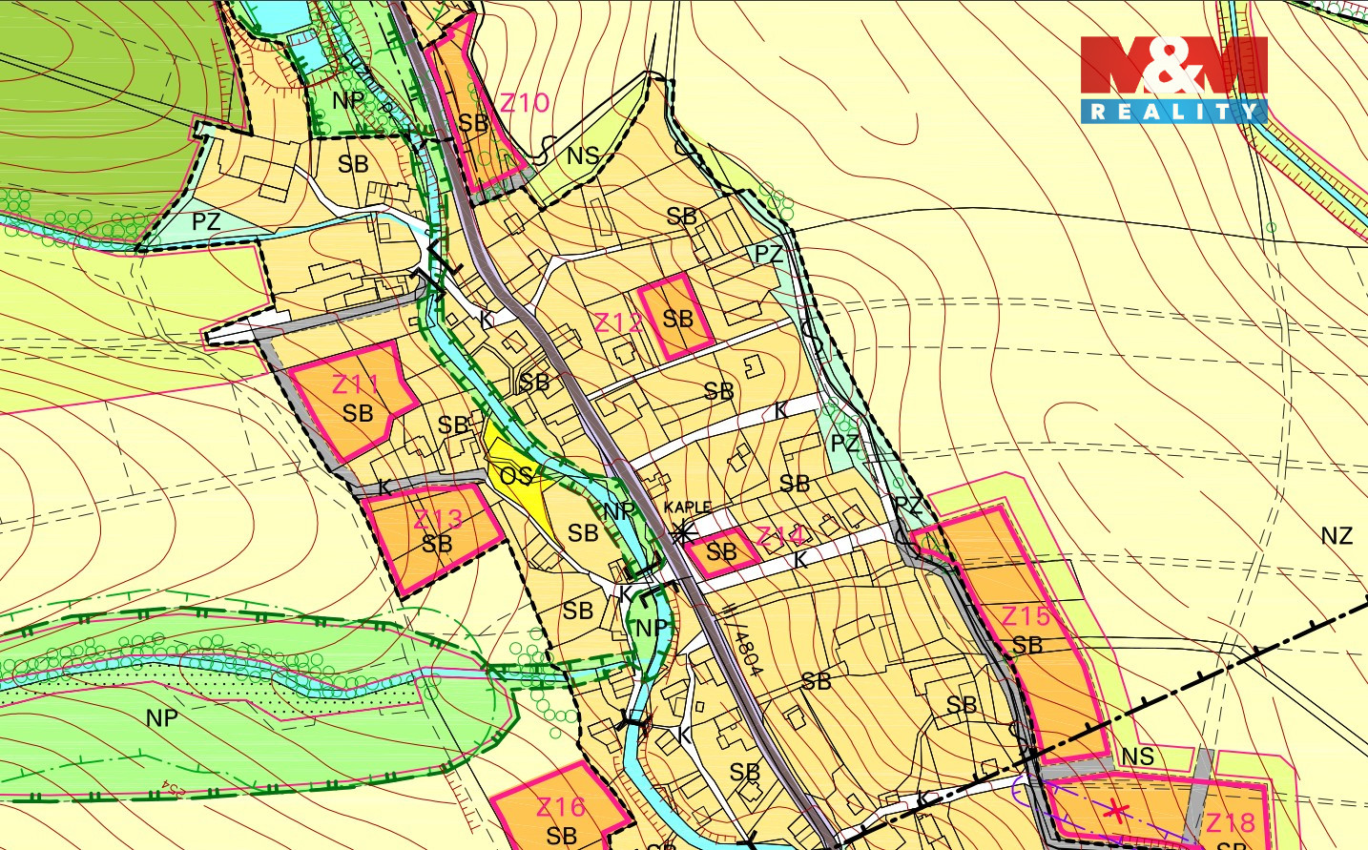Click the Z14 zone label
This screenshot has width=1368, height=850.
[x=779, y=537]
